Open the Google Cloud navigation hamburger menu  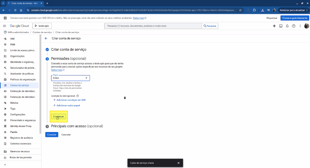(4, 26)
